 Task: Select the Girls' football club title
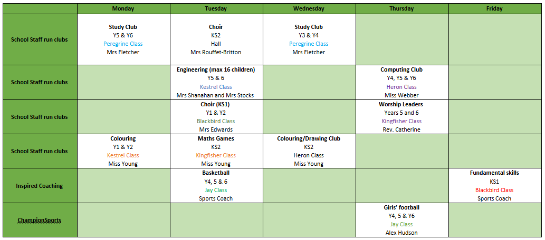click(x=401, y=207)
